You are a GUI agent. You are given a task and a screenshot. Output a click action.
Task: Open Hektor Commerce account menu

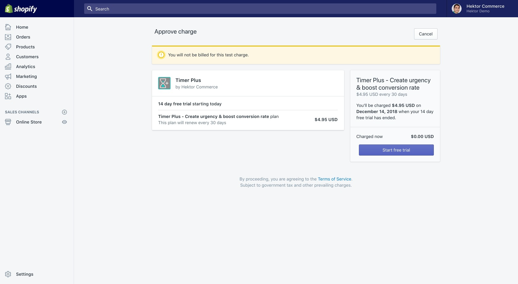tap(482, 9)
